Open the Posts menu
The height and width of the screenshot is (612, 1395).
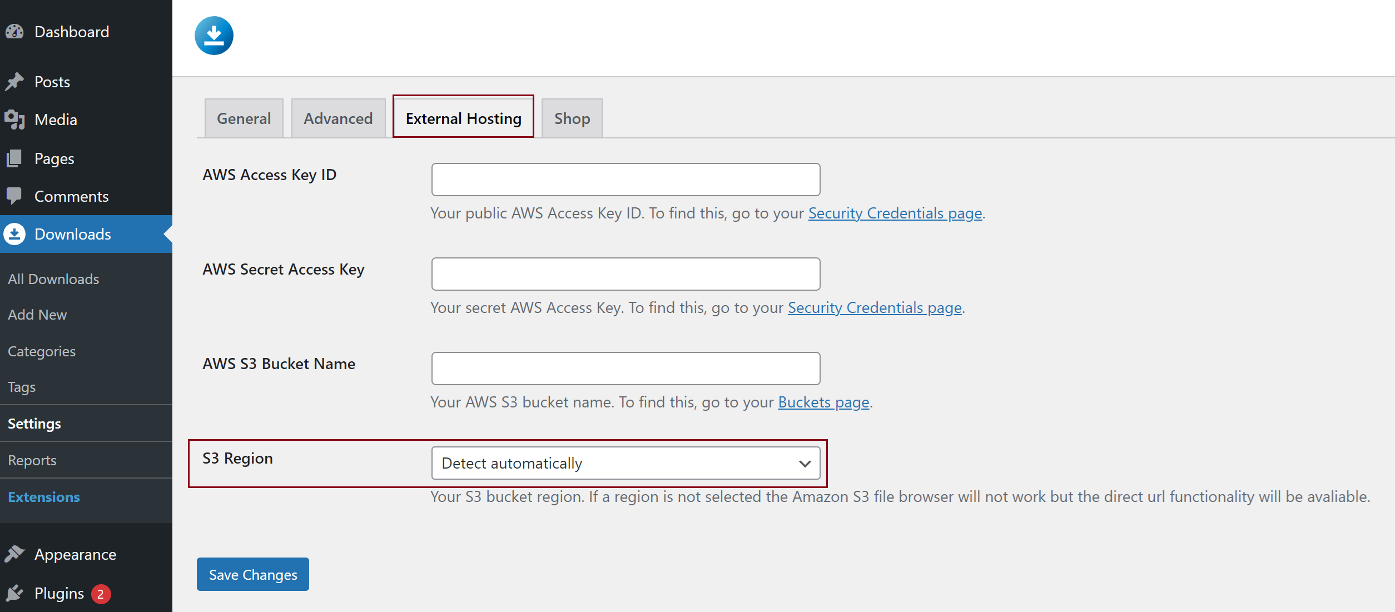(x=86, y=82)
